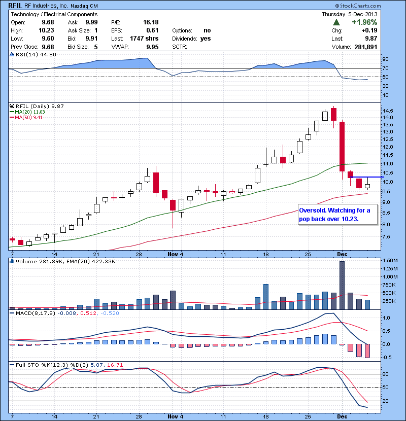
Task: Click the RFIL (Daily) 9.87 legend label
Action: pos(40,106)
